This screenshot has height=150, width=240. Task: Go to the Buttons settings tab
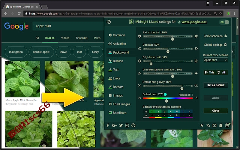[116, 61]
